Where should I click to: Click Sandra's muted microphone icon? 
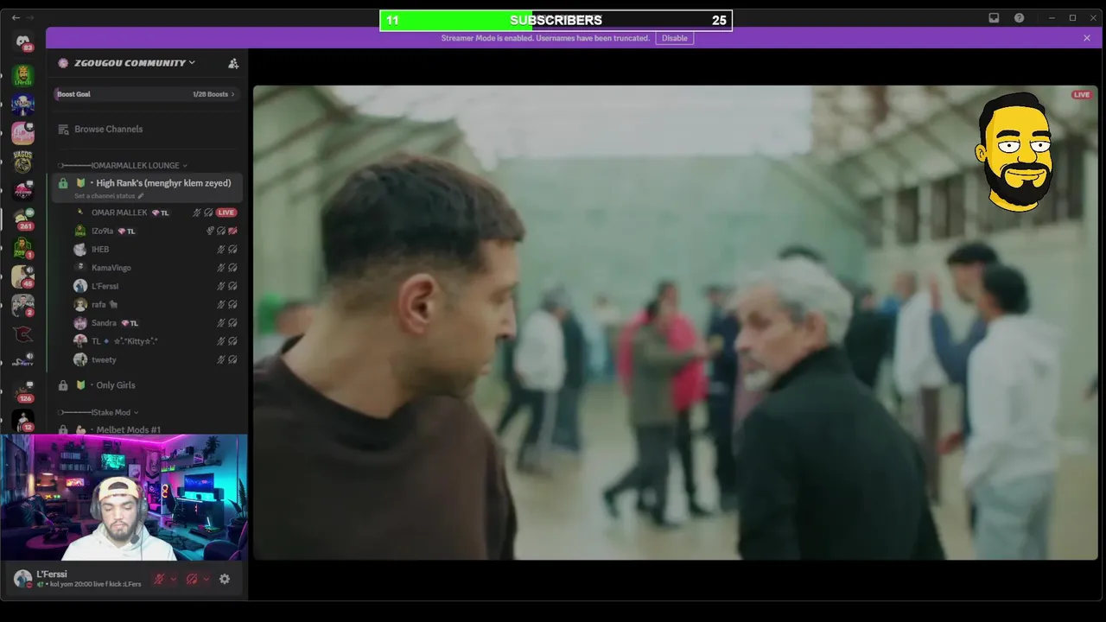(x=221, y=323)
